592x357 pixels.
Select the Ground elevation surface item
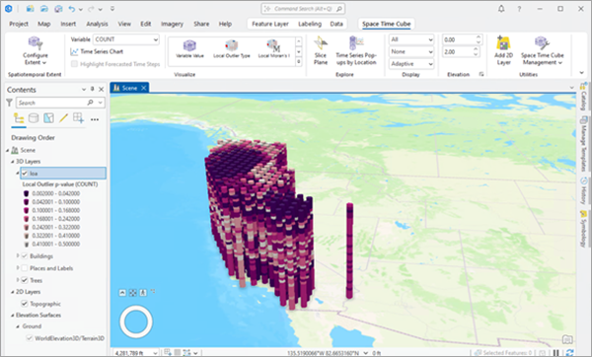[32, 326]
